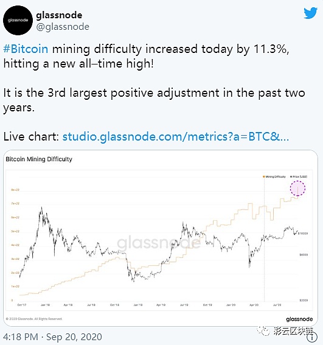Open the embedded chart image

pos(161,238)
